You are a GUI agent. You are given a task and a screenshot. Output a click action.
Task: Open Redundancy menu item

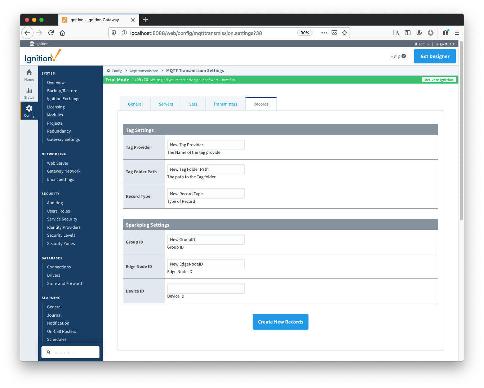(59, 131)
